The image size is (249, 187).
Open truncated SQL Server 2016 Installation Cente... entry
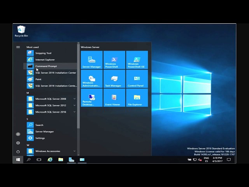coord(50,86)
